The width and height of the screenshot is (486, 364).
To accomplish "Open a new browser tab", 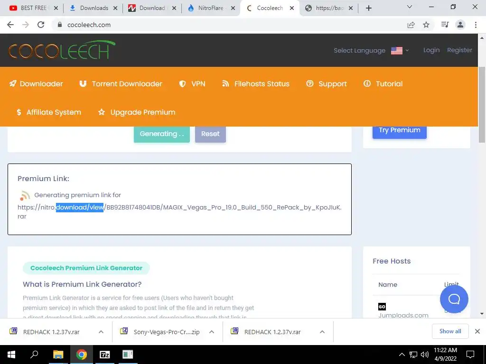I will [368, 8].
